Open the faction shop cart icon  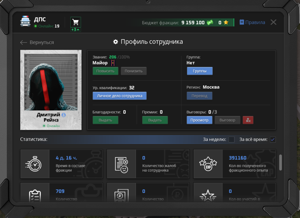(x=76, y=22)
